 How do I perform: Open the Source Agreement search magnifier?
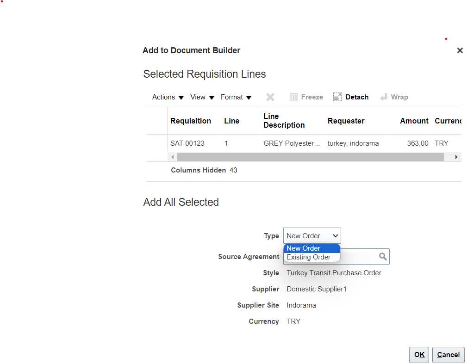point(383,256)
